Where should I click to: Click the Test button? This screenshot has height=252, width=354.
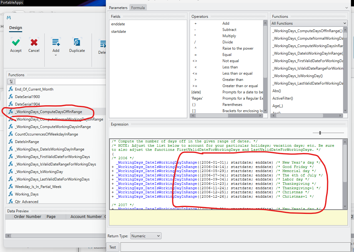pos(112,247)
